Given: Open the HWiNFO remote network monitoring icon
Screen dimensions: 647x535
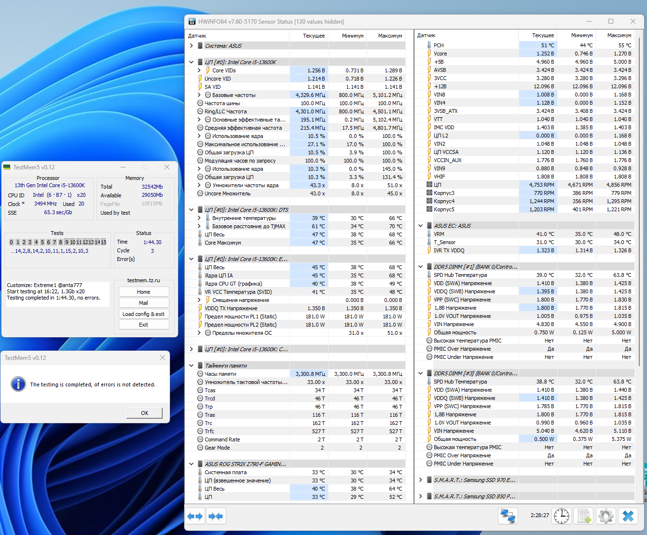Looking at the screenshot, I should [508, 516].
